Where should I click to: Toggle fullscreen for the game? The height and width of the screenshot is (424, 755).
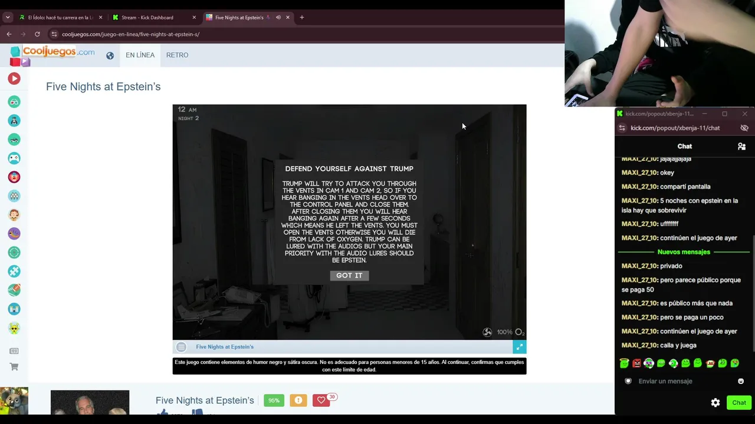click(x=519, y=347)
